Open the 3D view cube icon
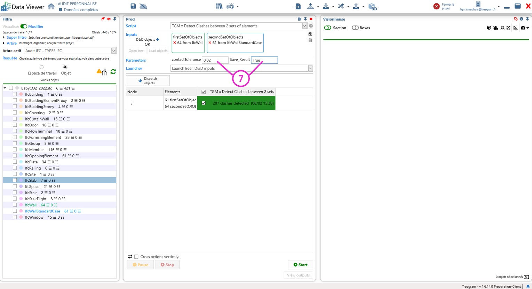The image size is (532, 289). point(372,7)
